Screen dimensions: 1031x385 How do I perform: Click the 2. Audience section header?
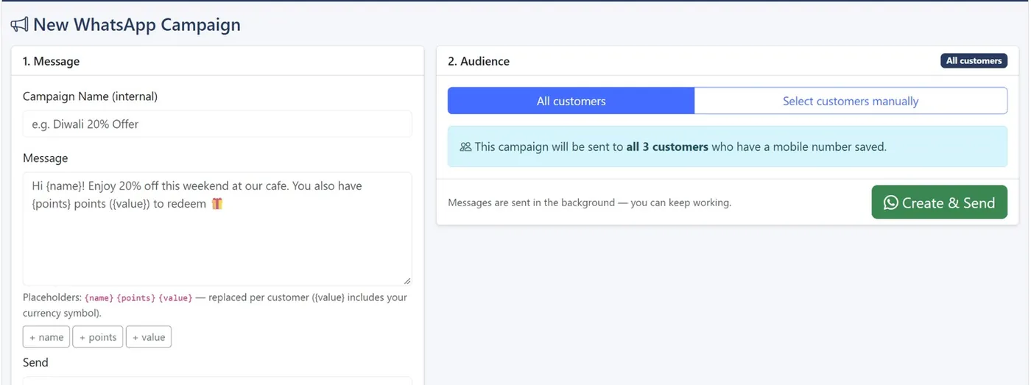point(479,61)
